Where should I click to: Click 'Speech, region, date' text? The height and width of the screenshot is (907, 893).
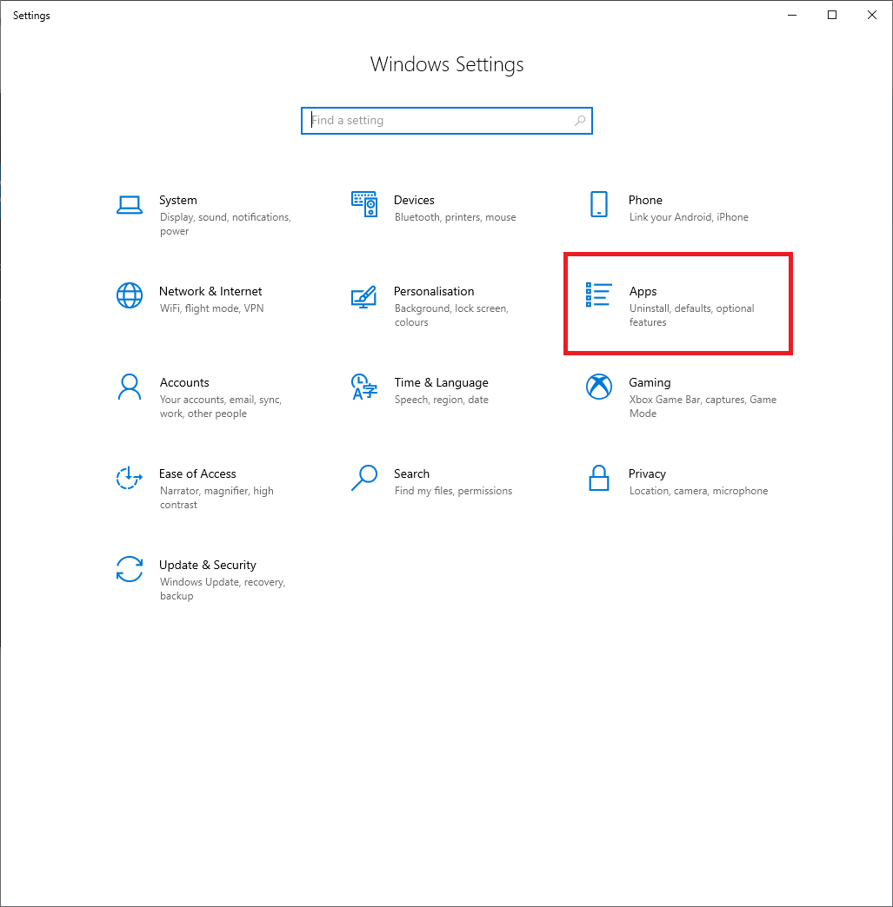pos(442,400)
